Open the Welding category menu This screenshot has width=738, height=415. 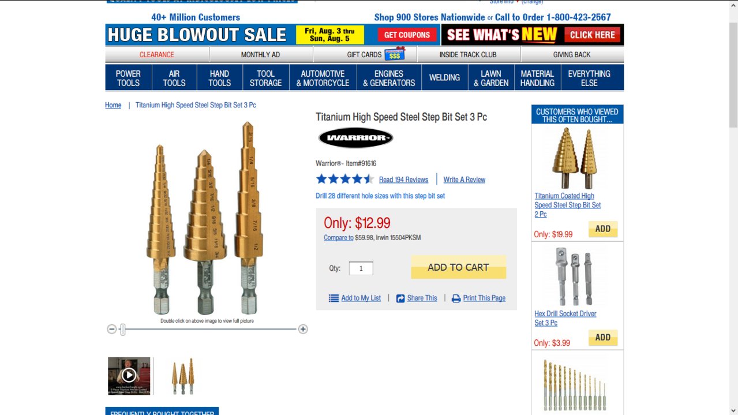(444, 78)
